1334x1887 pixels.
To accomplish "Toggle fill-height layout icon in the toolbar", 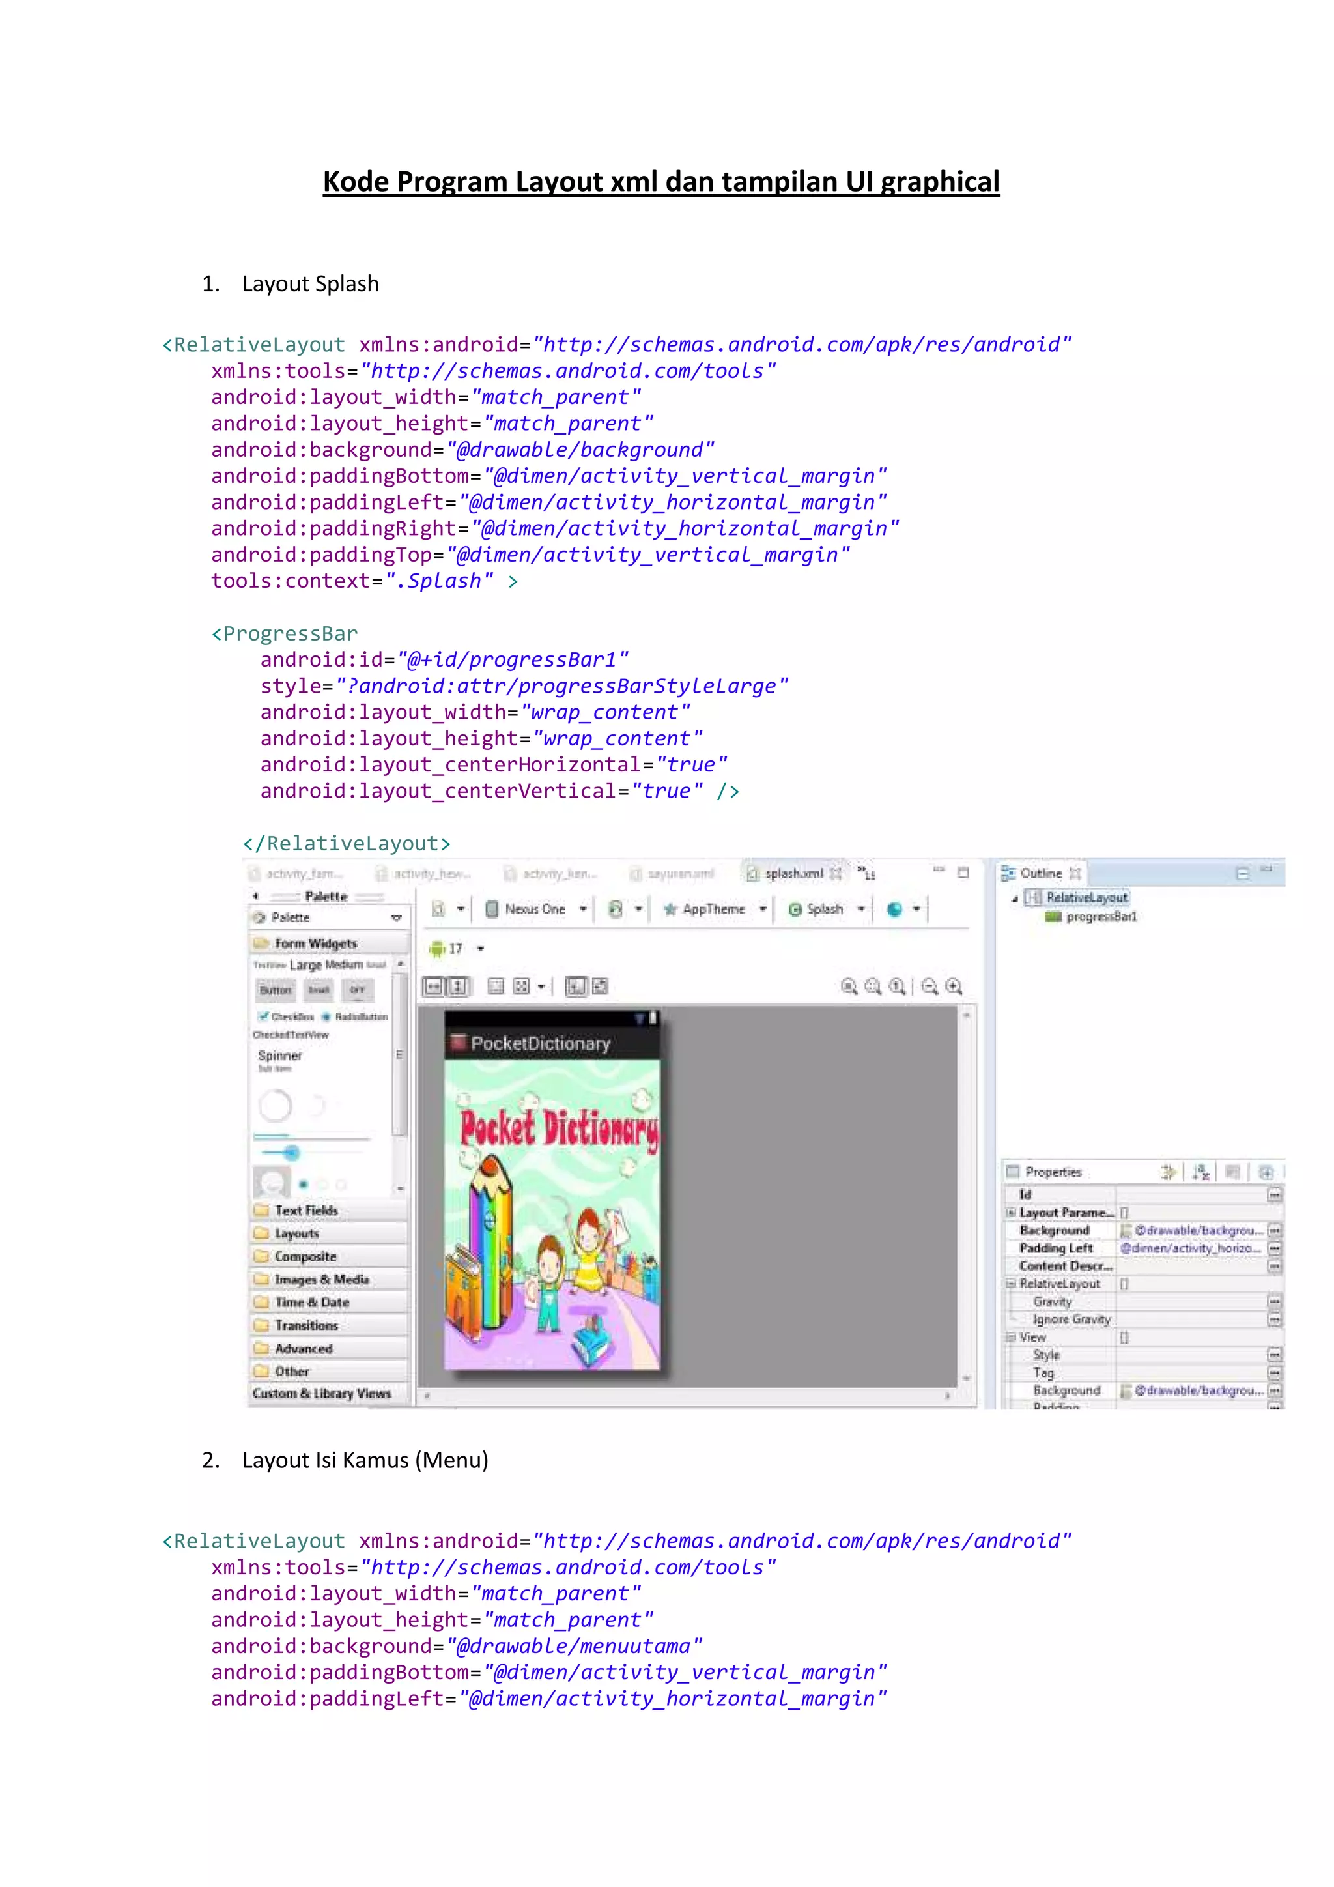I will tap(459, 987).
